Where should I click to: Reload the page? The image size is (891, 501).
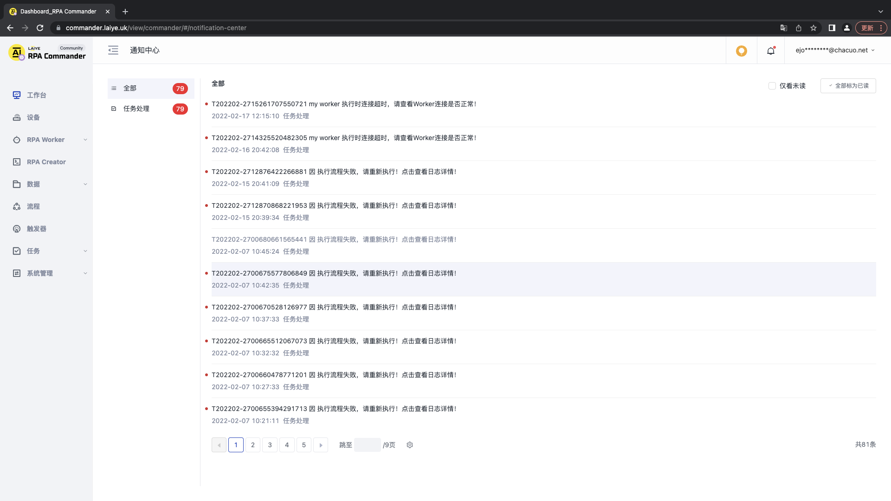[40, 28]
